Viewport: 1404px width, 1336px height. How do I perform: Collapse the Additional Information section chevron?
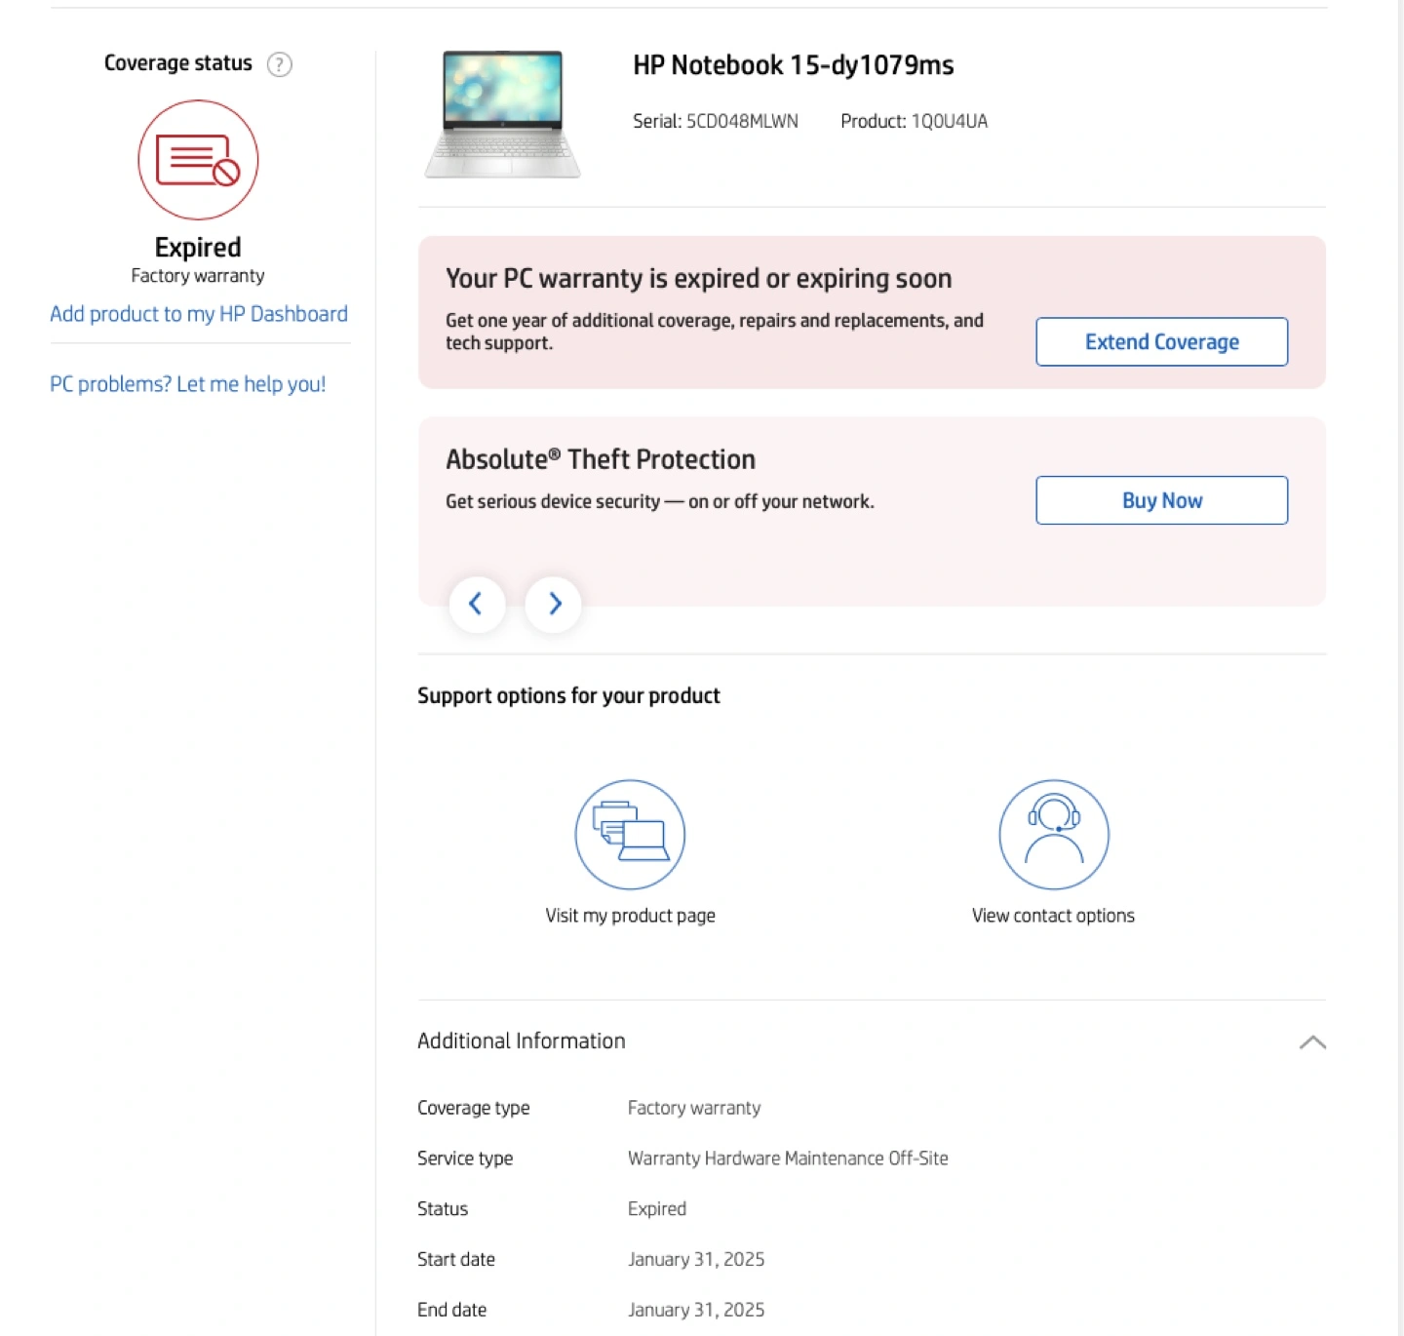(1312, 1042)
